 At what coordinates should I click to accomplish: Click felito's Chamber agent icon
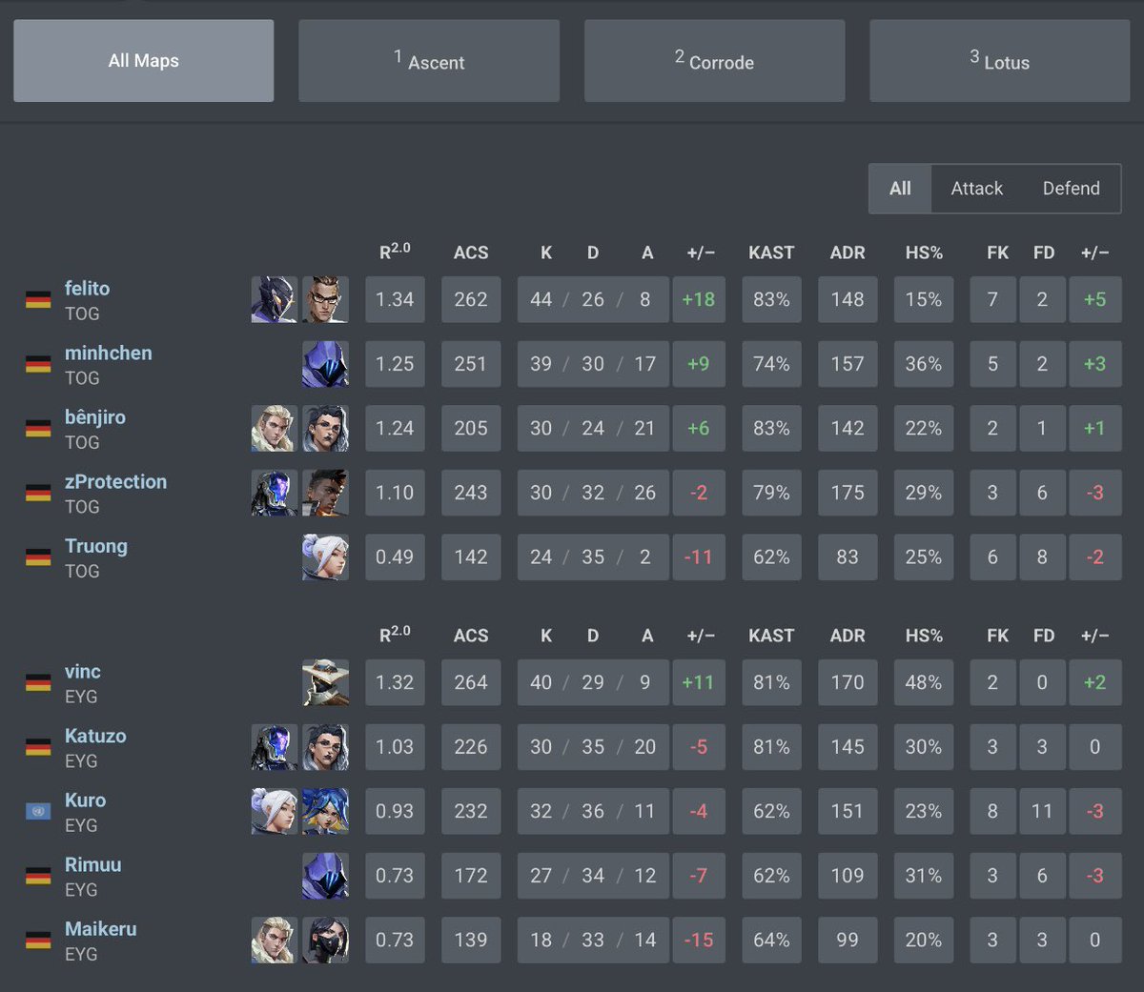(325, 299)
